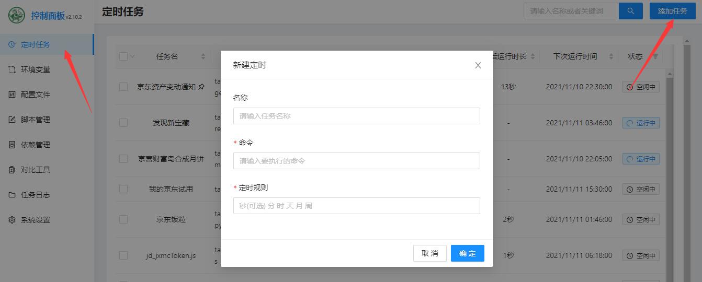Click the 取消 button in dialog

(429, 253)
